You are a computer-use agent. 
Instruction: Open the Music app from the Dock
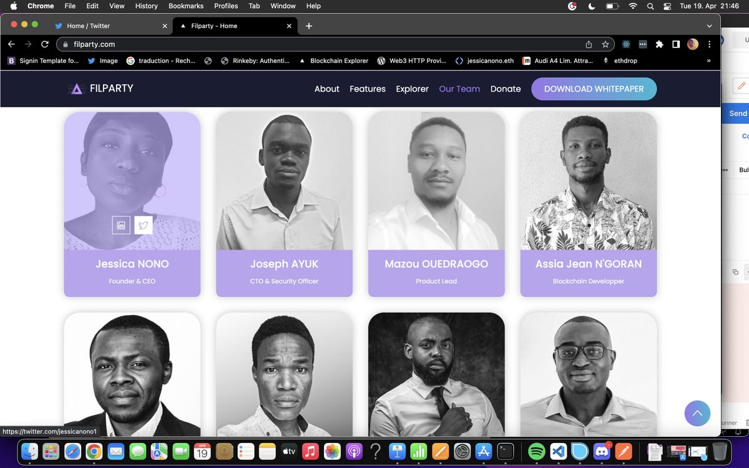(311, 451)
